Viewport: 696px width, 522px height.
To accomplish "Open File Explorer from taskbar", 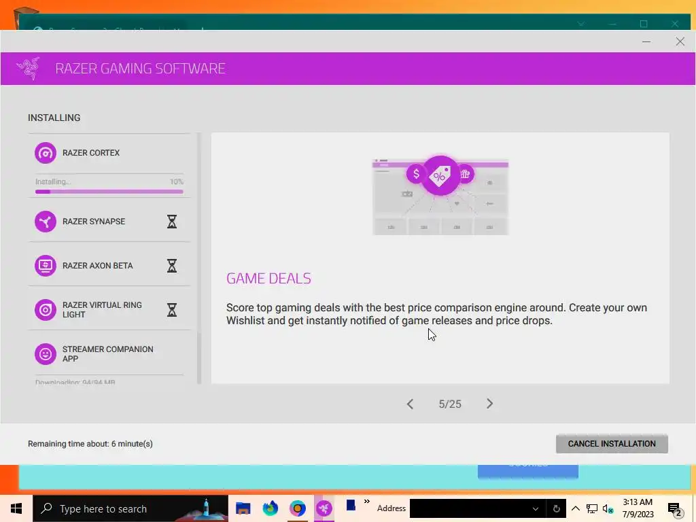I will pyautogui.click(x=243, y=508).
